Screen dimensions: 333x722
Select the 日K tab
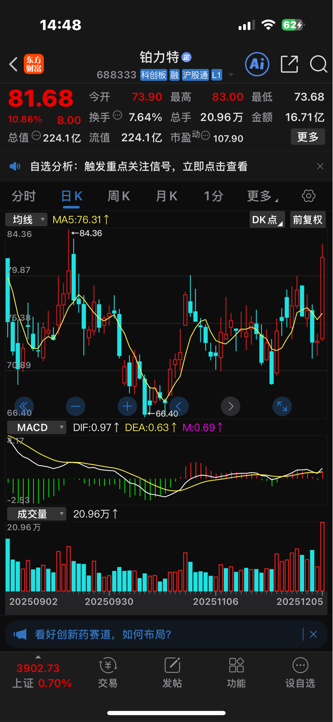(x=71, y=196)
